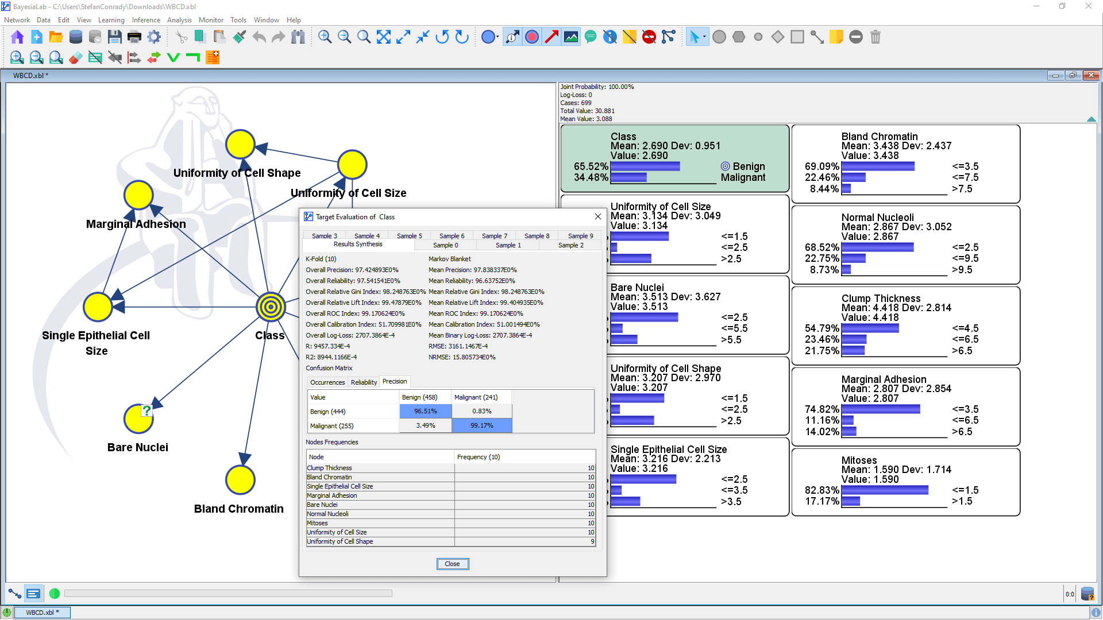Open the selection arrow tool dropdown
The image size is (1103, 620).
point(697,37)
